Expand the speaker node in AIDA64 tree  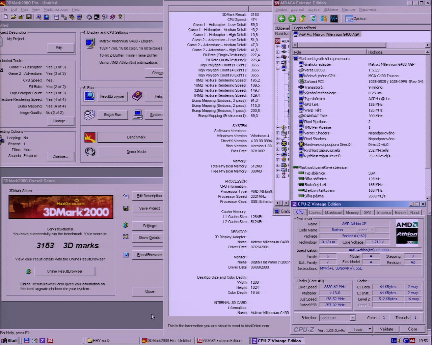click(278, 127)
